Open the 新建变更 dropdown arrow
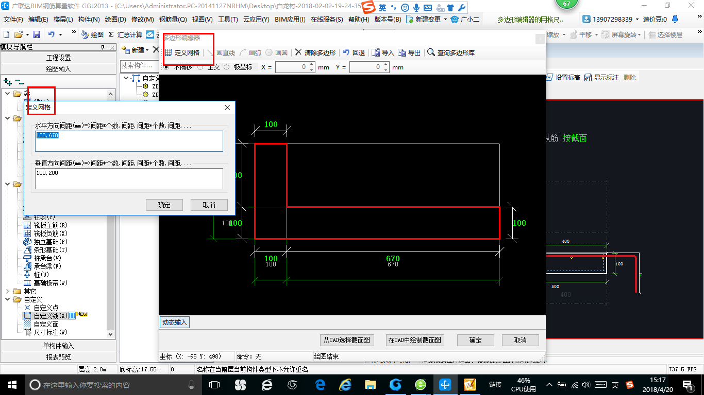This screenshot has width=704, height=395. pos(444,20)
